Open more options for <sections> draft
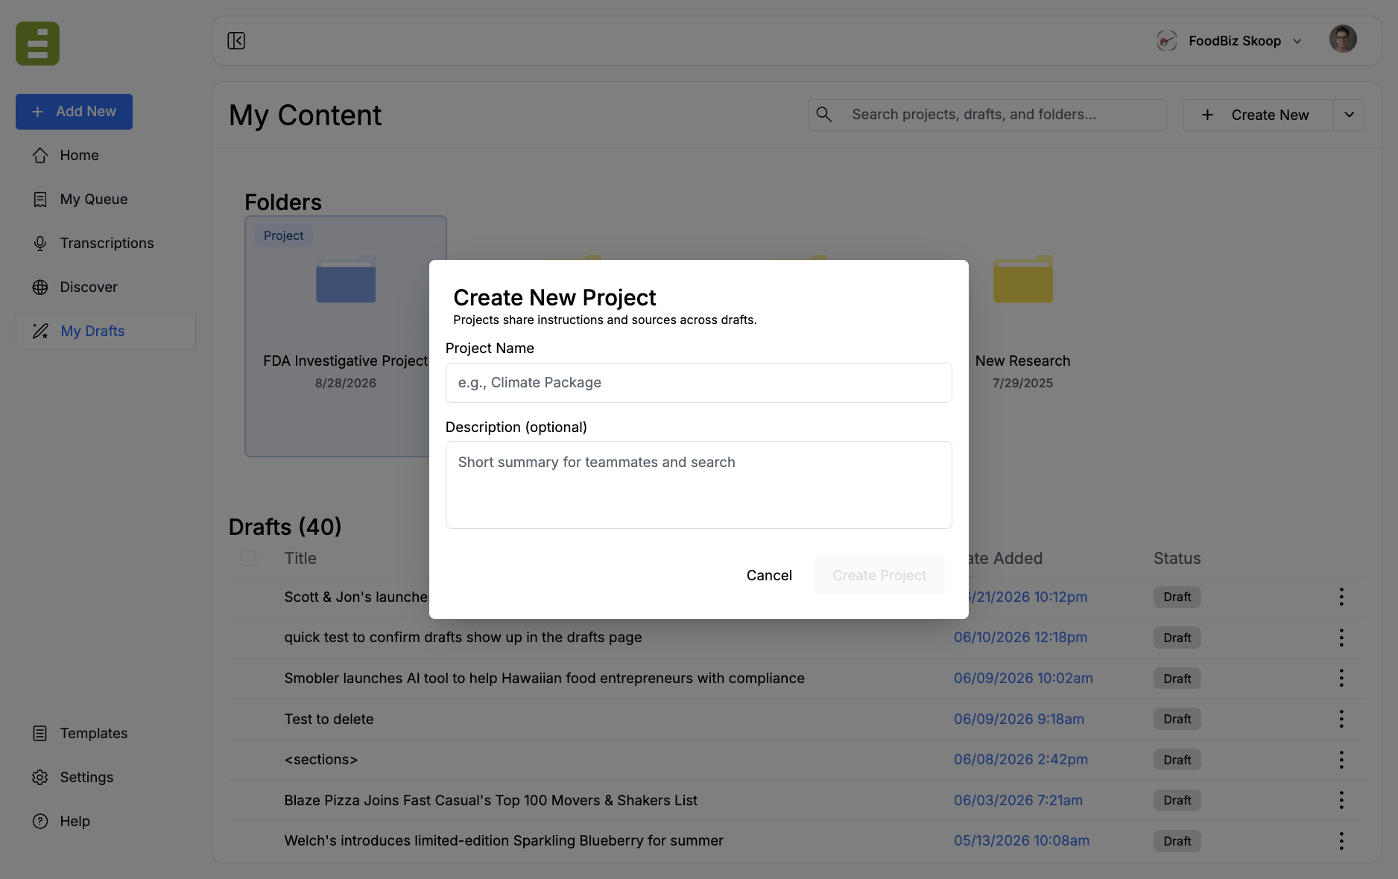 (x=1341, y=760)
